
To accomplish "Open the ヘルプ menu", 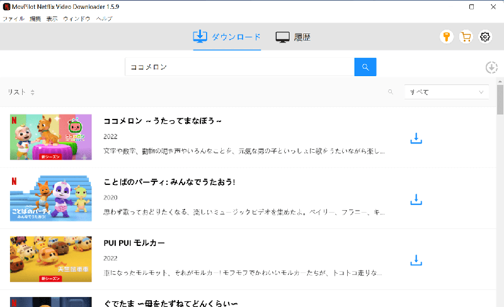I will [x=105, y=19].
